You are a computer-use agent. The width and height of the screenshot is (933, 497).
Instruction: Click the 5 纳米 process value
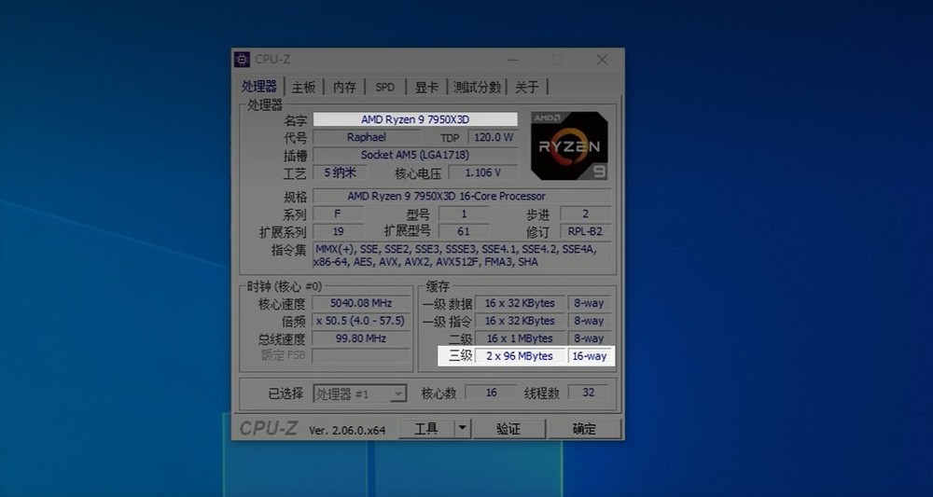(341, 173)
